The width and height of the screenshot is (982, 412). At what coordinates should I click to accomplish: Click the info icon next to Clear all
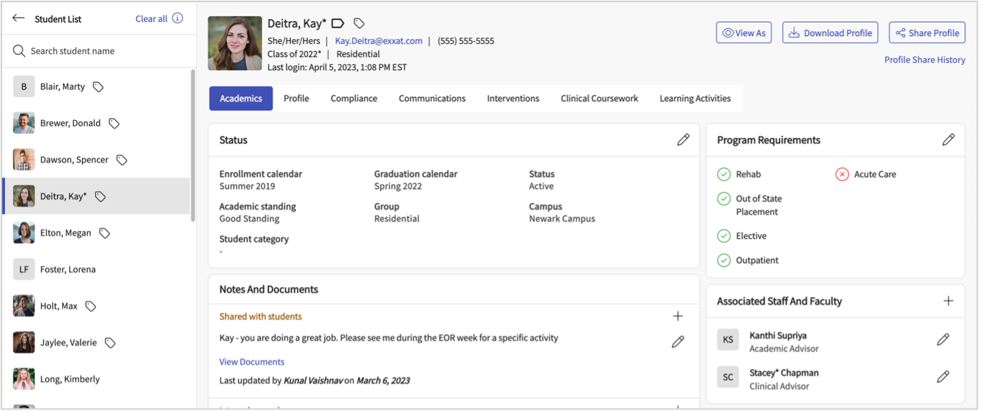(177, 18)
